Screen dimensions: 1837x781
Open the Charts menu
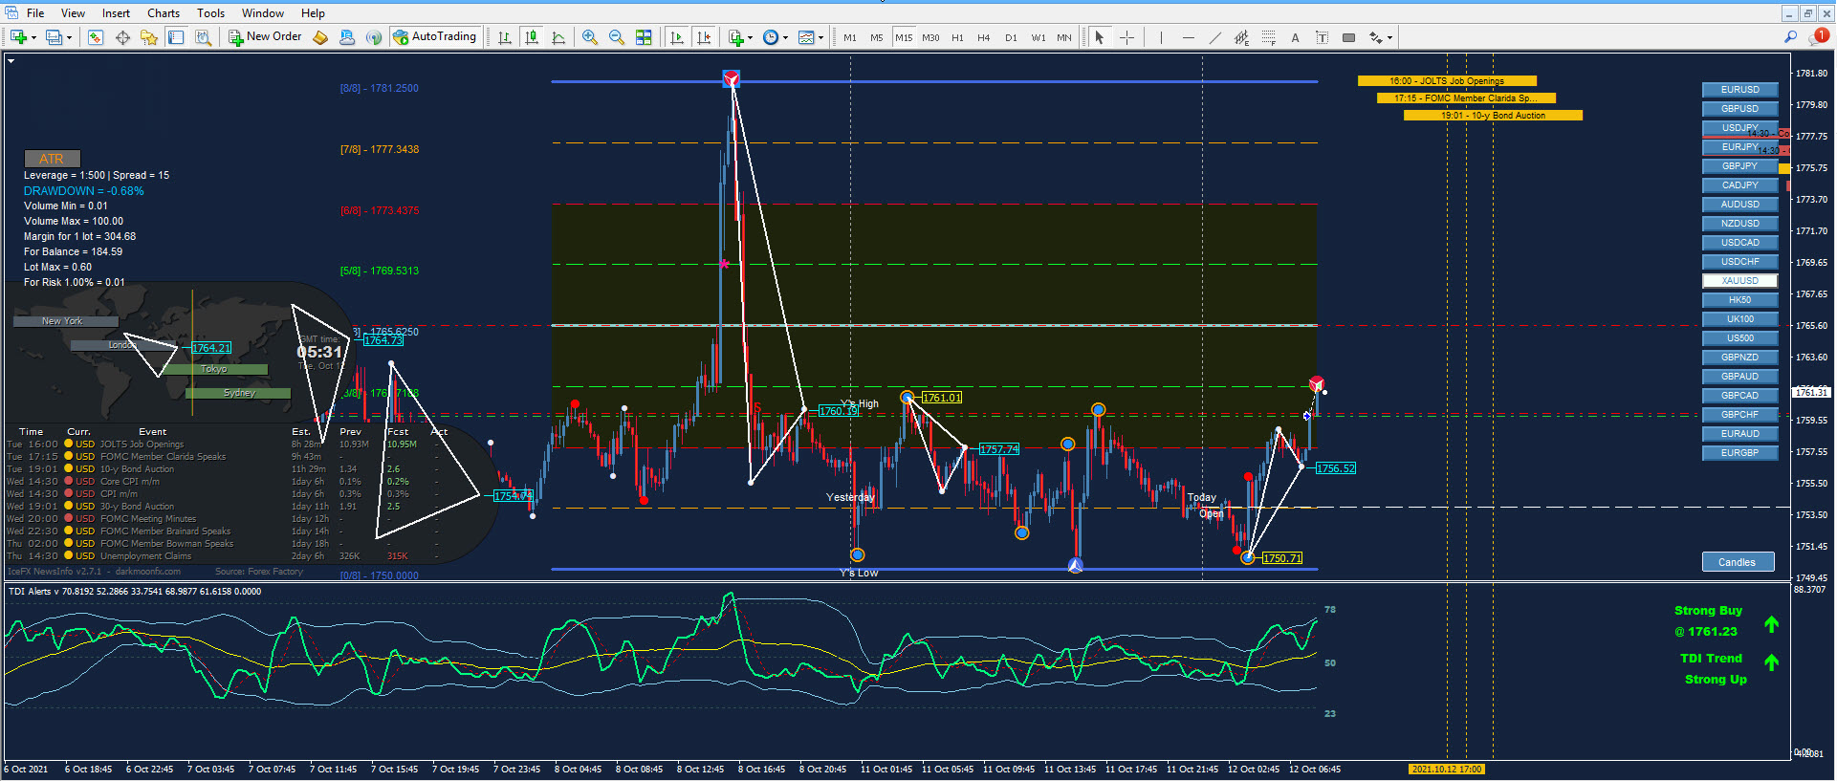point(163,12)
